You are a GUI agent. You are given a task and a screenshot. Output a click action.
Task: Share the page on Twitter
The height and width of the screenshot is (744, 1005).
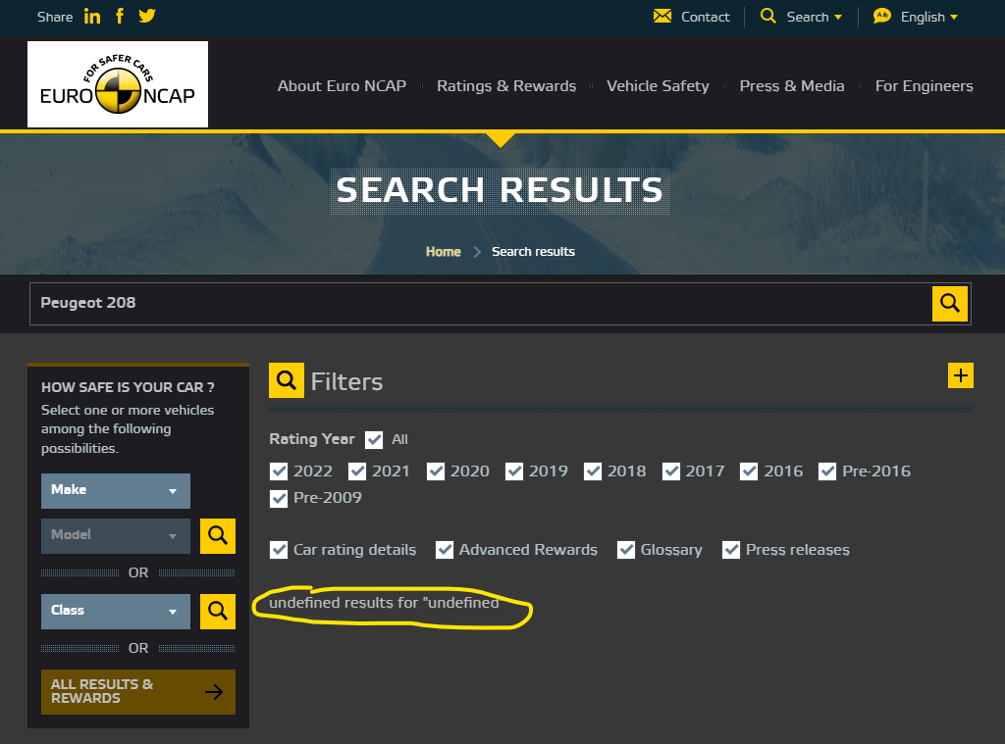click(x=147, y=16)
